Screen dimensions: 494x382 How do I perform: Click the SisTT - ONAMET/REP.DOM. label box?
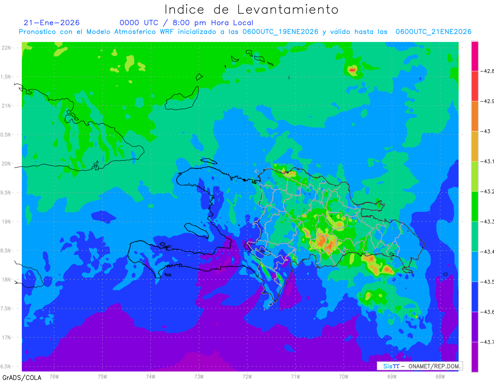(x=419, y=366)
